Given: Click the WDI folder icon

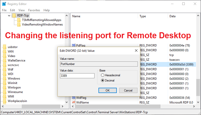Looking at the screenshot, I should 4,74.
